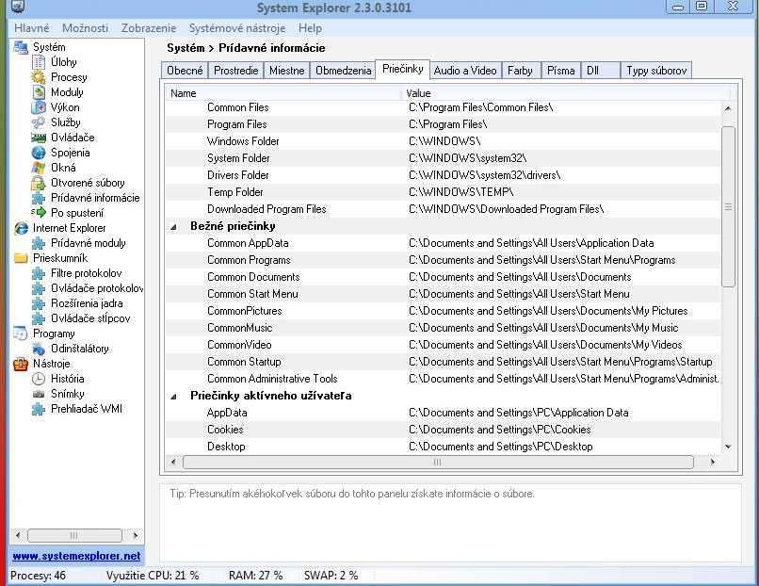Open the Spojenia globe icon

[x=39, y=153]
